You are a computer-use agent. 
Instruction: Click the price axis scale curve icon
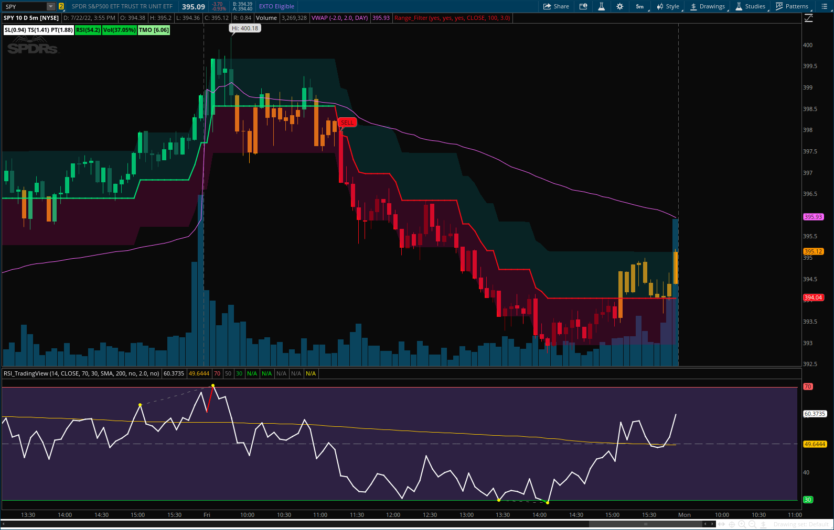[808, 18]
